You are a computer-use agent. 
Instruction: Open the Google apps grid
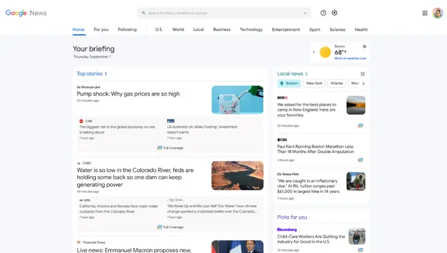coord(425,13)
